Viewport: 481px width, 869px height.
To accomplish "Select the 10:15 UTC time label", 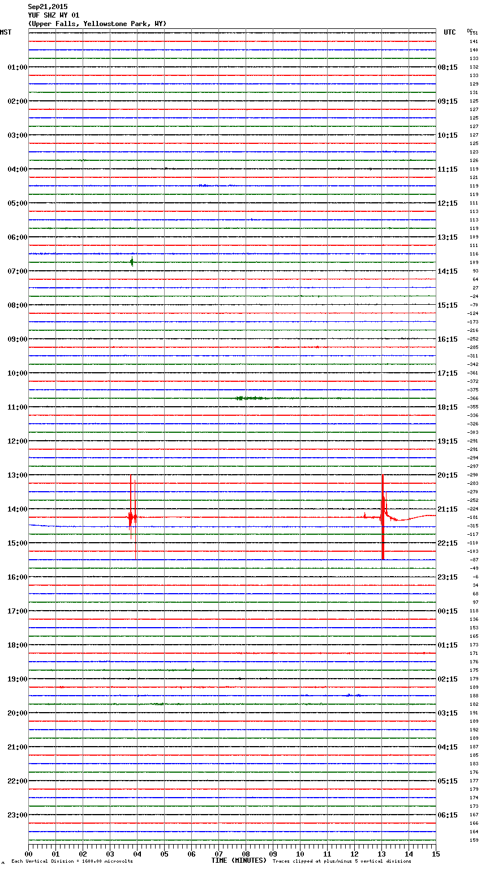I will click(x=448, y=135).
